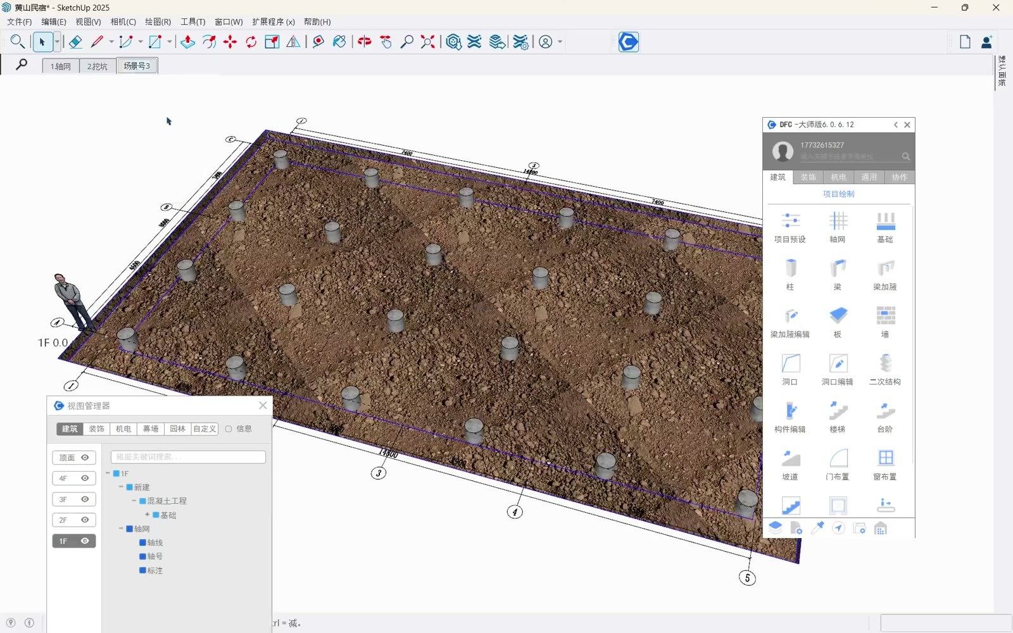
Task: Click the Zoom Extents tool
Action: (428, 42)
